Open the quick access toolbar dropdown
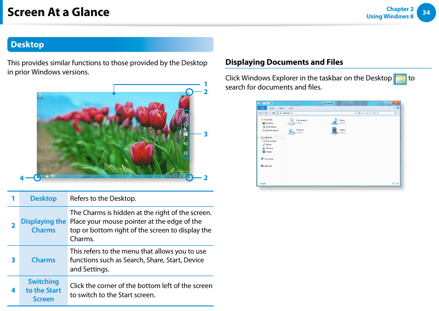This screenshot has height=311, width=439. coord(271,103)
